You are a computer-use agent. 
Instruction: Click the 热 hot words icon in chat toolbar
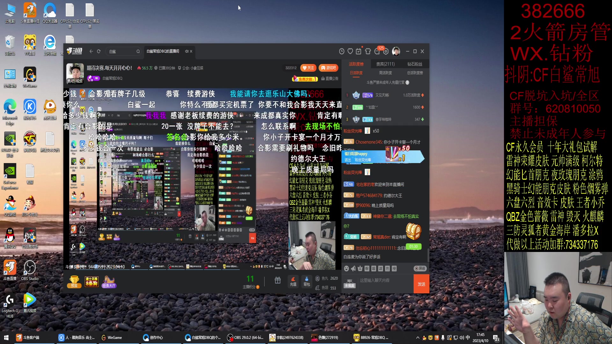[x=387, y=269]
